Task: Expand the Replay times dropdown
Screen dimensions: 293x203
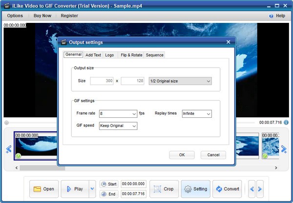Action: click(x=196, y=113)
